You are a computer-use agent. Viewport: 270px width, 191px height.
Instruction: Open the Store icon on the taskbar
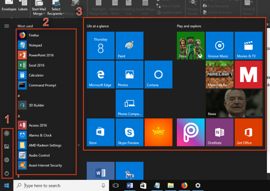click(x=143, y=186)
